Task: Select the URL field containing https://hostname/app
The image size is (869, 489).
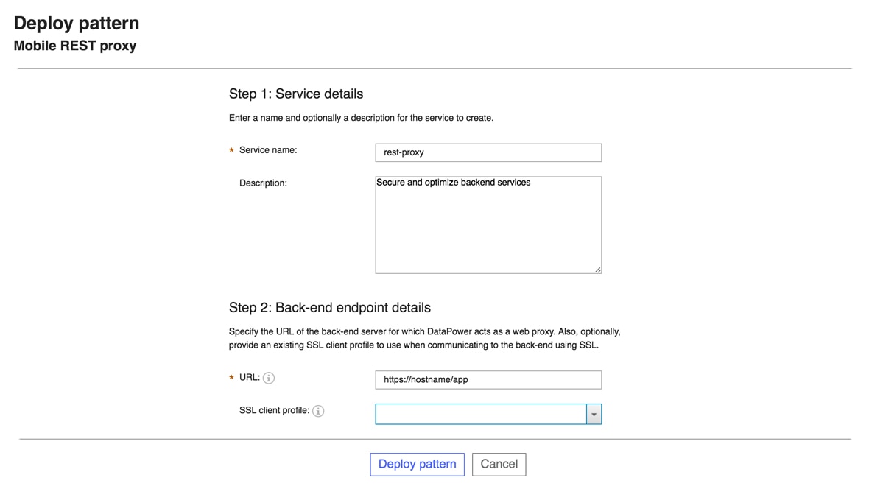Action: (x=488, y=379)
